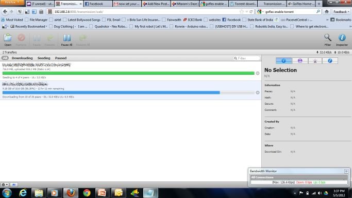This screenshot has width=352, height=198.
Task: Click the torrent Filter text field
Action: (246, 58)
